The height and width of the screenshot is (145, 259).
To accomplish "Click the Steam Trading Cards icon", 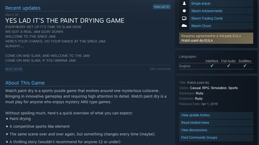I will (184, 18).
